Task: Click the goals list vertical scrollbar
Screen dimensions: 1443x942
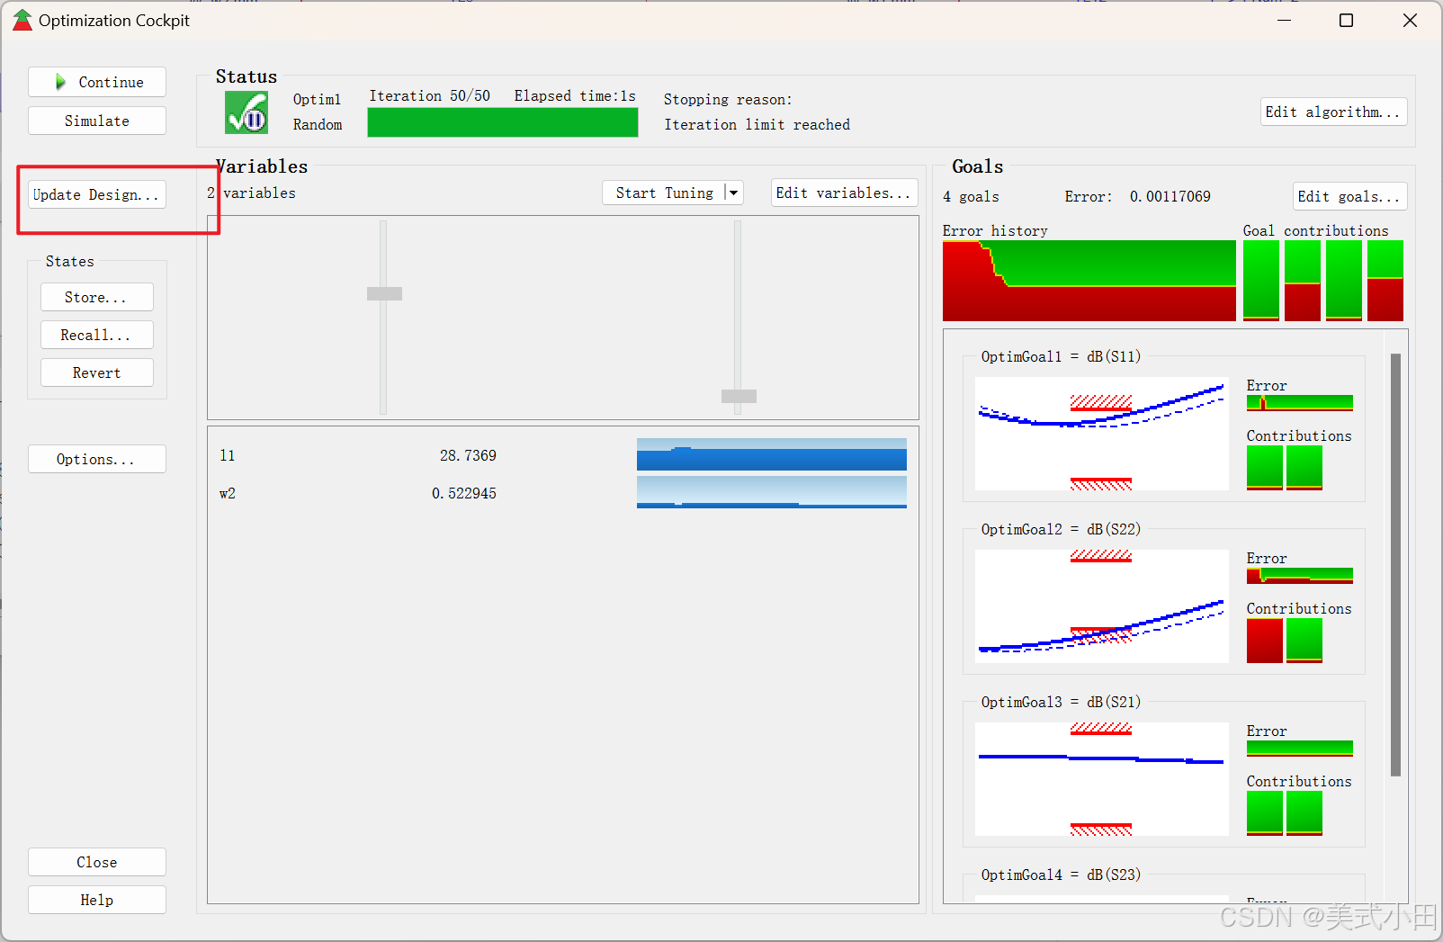Action: point(1395,565)
